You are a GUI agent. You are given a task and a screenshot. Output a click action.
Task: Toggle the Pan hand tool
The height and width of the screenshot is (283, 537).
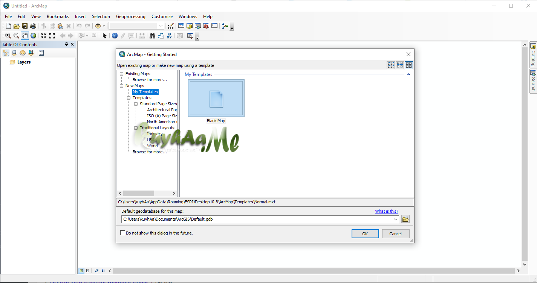pos(25,36)
